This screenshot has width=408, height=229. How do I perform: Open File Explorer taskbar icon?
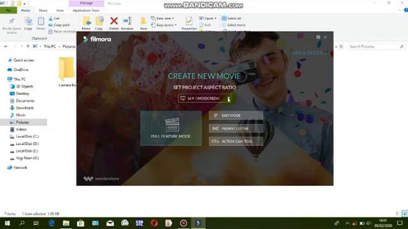(x=66, y=223)
